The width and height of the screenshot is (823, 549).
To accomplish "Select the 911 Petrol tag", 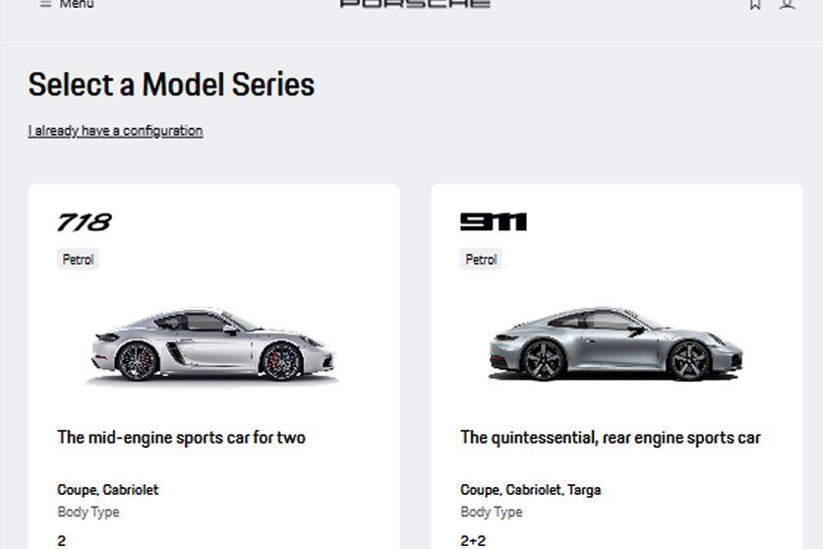I will point(481,260).
